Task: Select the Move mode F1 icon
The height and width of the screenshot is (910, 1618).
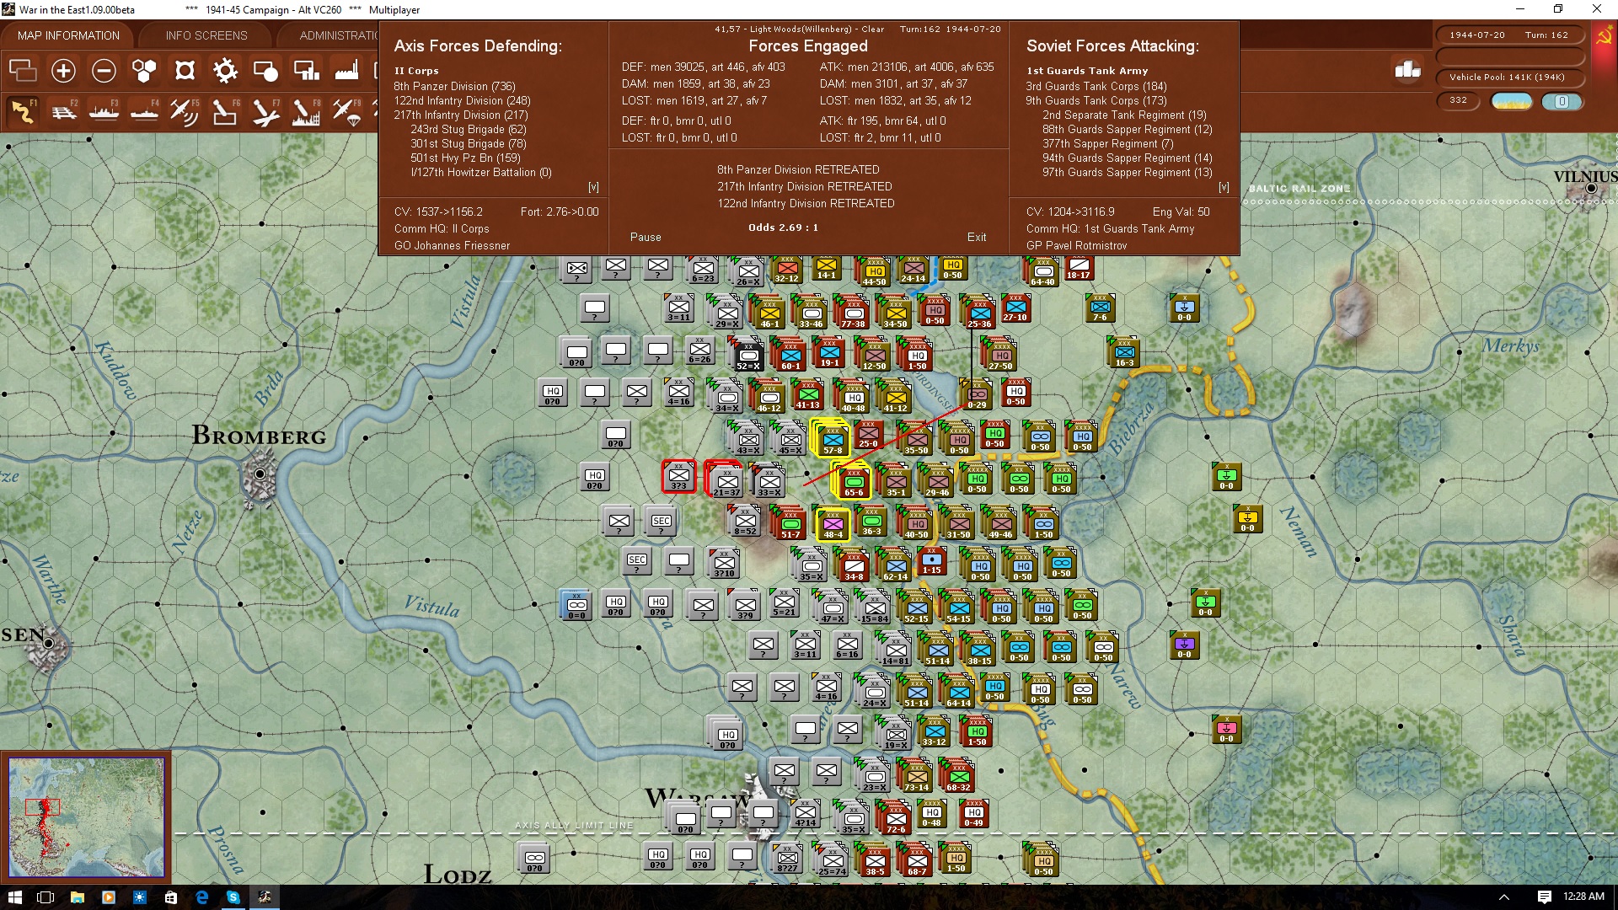Action: [23, 112]
